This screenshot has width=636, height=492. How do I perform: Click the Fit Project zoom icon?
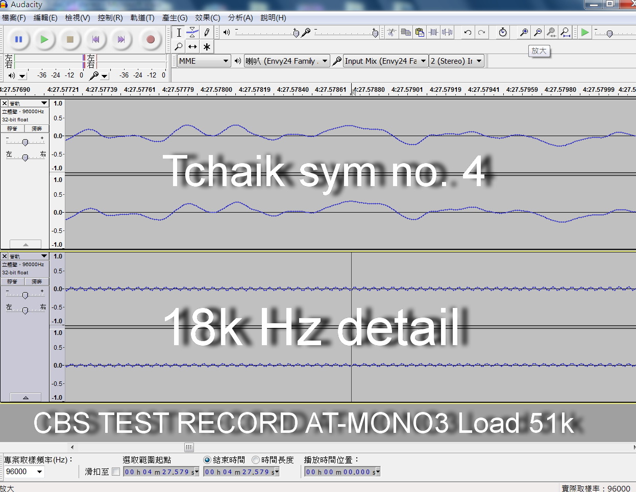pyautogui.click(x=565, y=32)
